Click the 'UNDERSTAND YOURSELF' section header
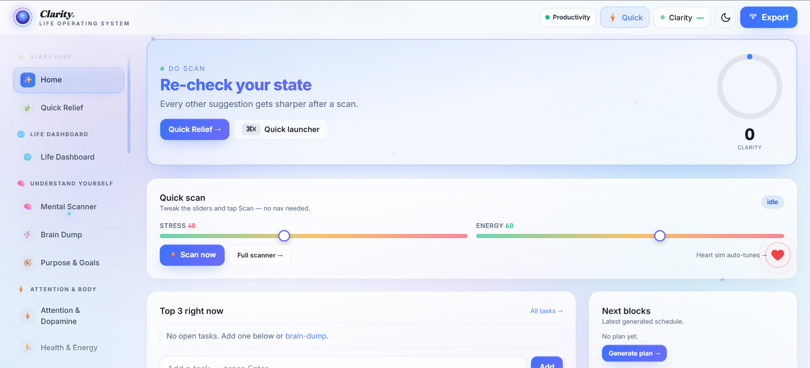810x368 pixels. [x=71, y=184]
